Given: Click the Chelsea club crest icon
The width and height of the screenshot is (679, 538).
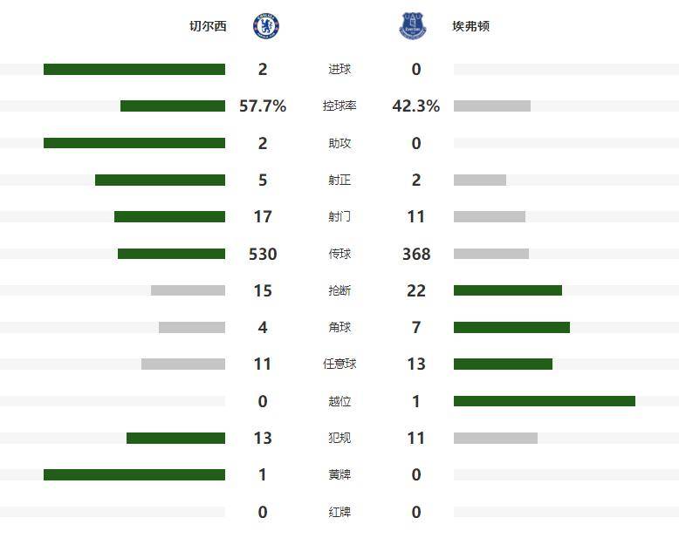Looking at the screenshot, I should coord(265,26).
